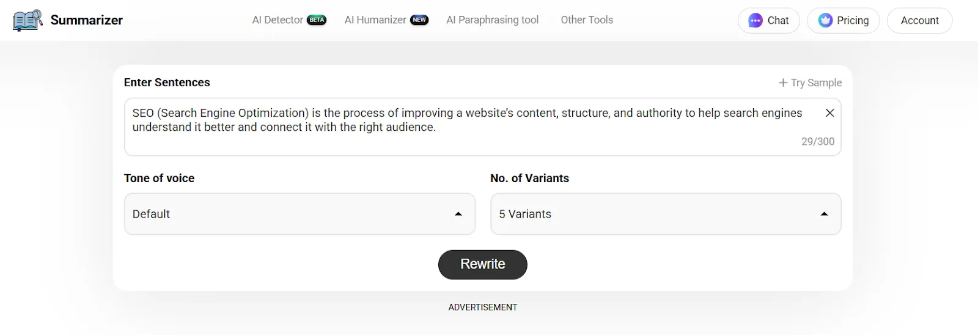Click the BETA badge next to AI Detector
Image resolution: width=978 pixels, height=335 pixels.
(x=317, y=20)
